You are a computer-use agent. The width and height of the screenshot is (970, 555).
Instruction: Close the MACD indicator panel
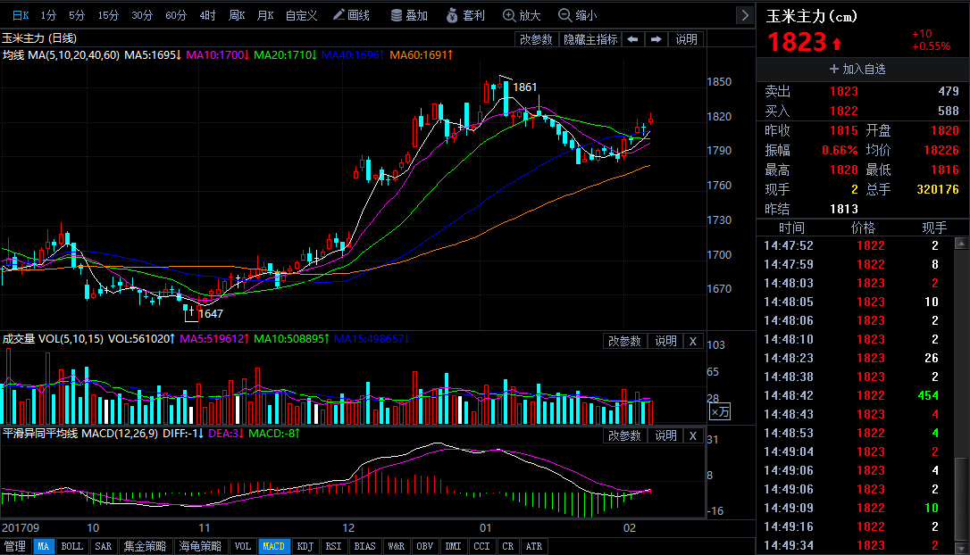pos(693,435)
